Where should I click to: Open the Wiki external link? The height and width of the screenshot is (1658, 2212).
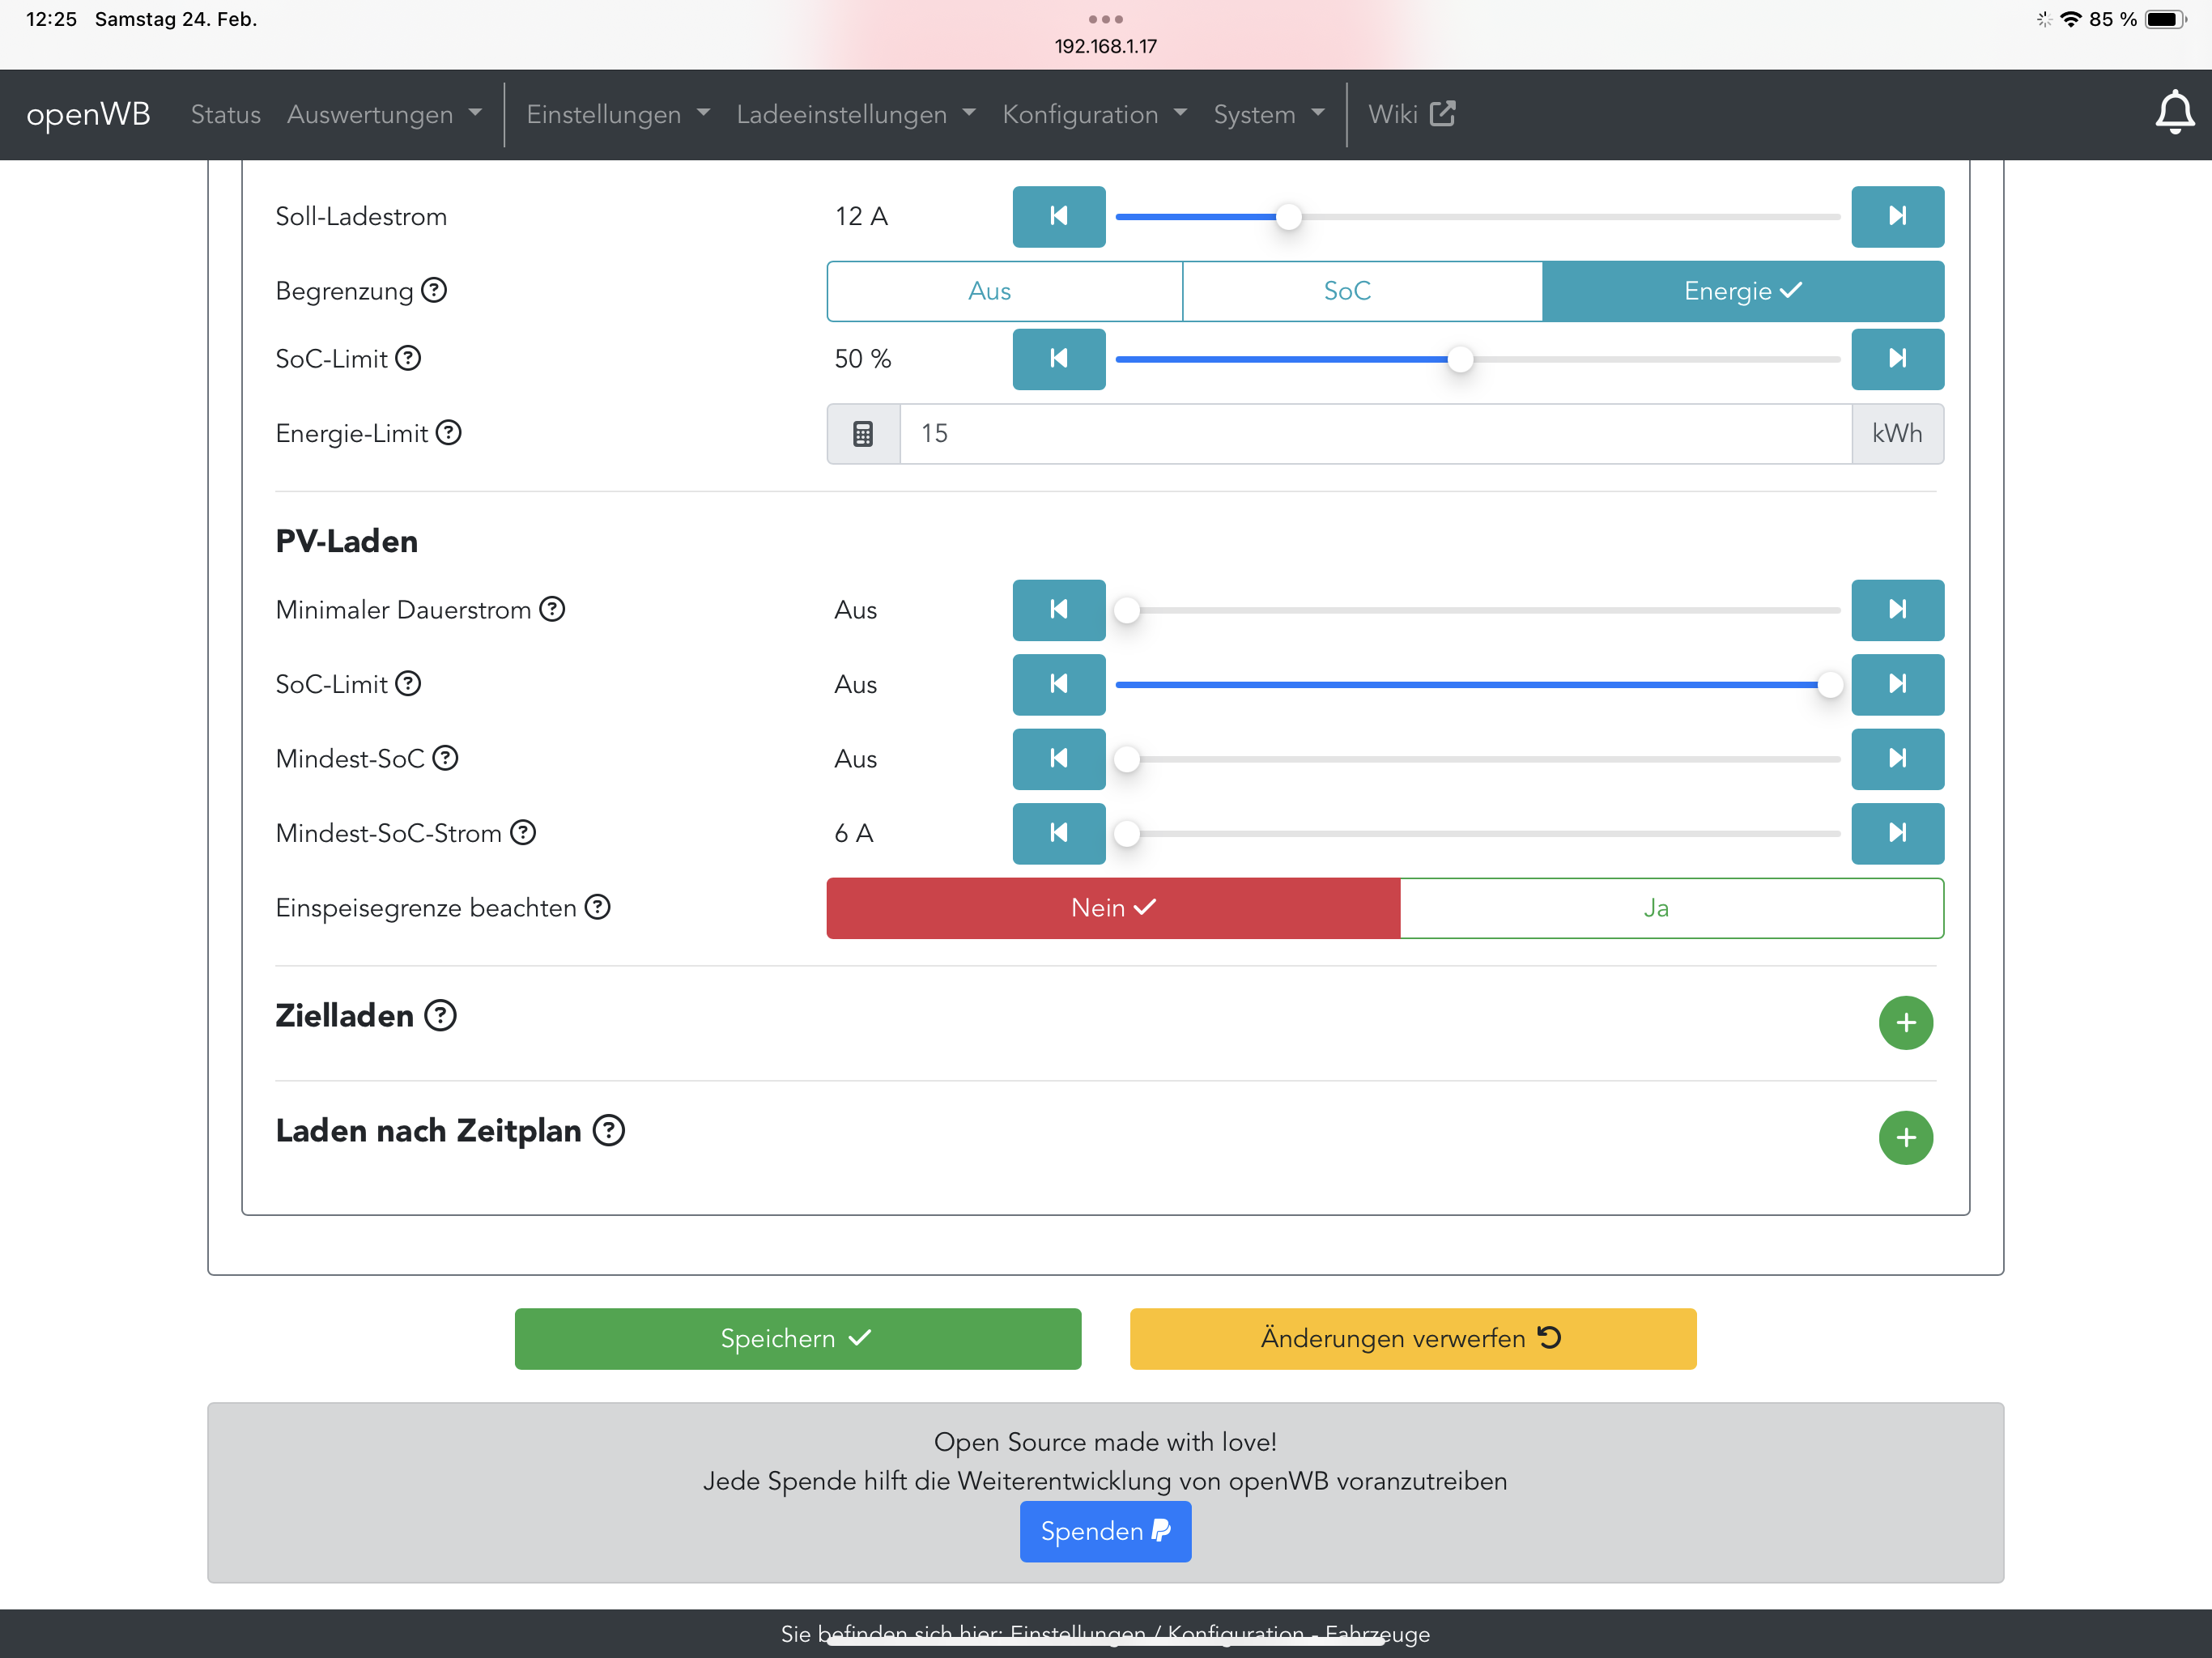click(x=1410, y=115)
